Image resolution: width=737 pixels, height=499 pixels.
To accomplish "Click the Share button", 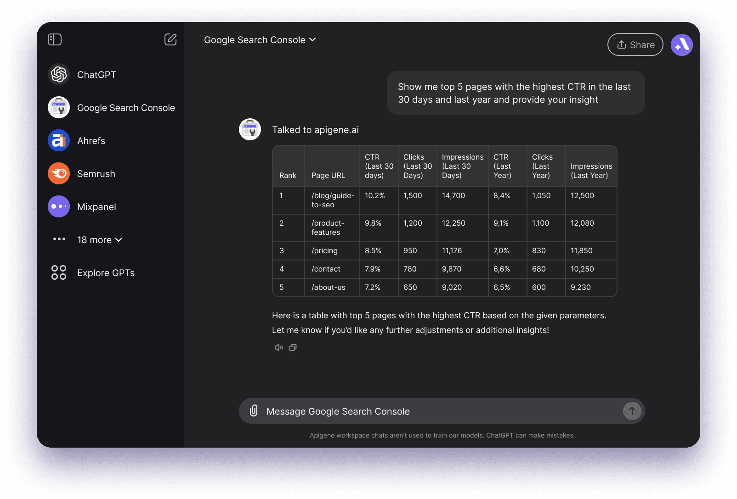I will click(635, 44).
